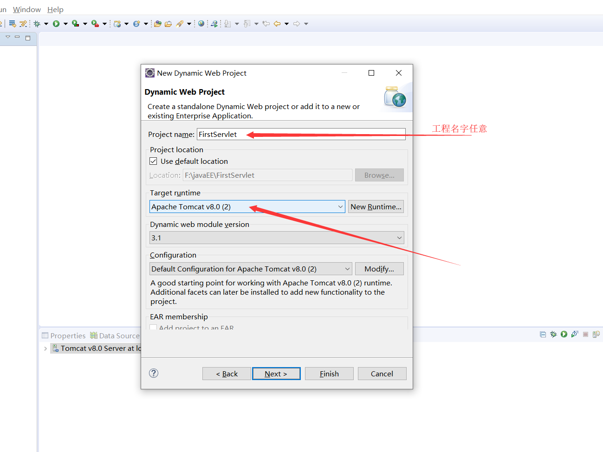Click the Location path field

point(267,175)
